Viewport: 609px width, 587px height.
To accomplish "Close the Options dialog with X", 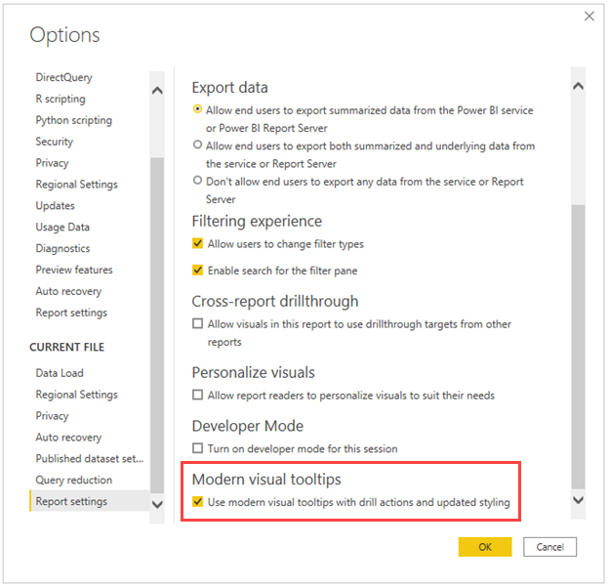I will pyautogui.click(x=589, y=16).
